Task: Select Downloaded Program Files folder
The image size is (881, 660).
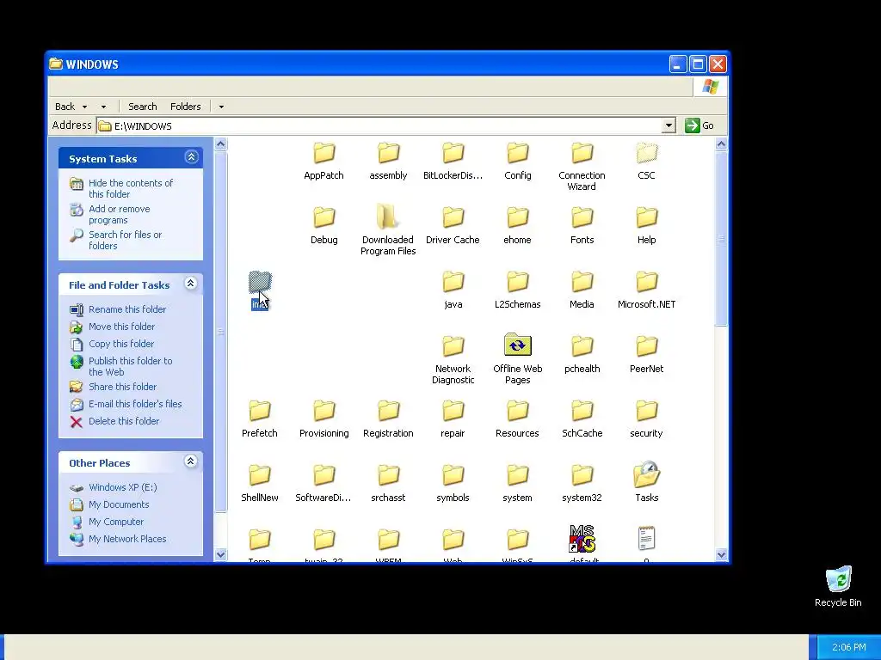Action: 388,230
